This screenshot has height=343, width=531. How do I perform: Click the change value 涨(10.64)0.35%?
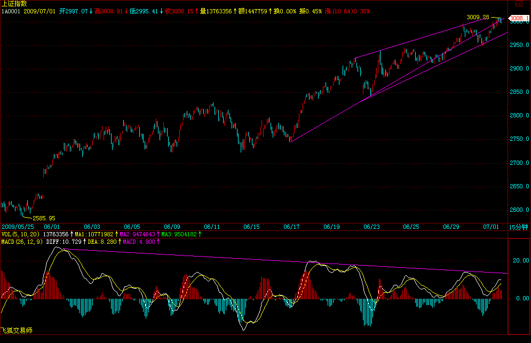(x=347, y=11)
